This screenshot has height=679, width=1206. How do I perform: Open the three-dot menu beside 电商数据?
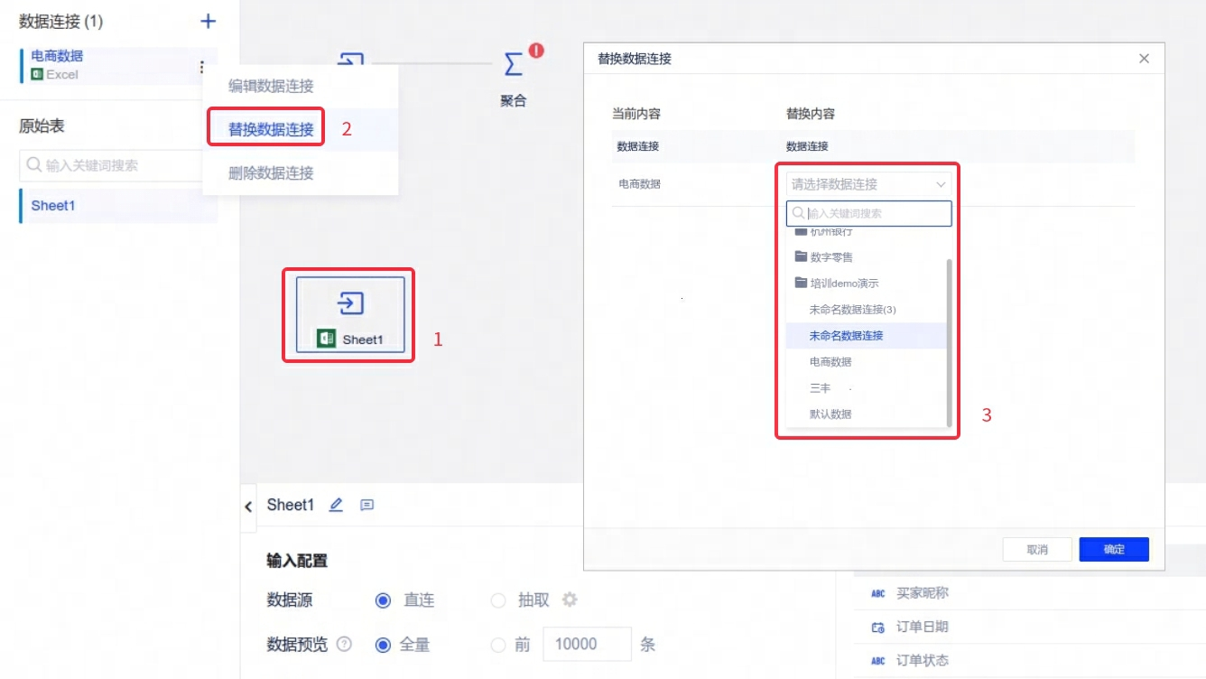(x=201, y=67)
